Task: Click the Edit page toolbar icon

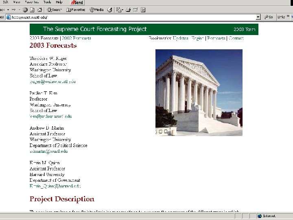Action: coord(136,10)
